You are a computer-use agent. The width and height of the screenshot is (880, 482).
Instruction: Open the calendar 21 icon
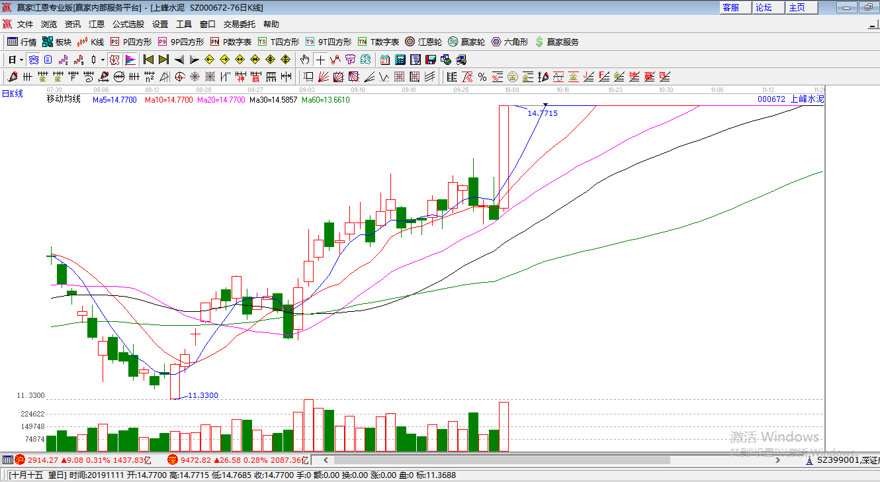click(x=384, y=60)
